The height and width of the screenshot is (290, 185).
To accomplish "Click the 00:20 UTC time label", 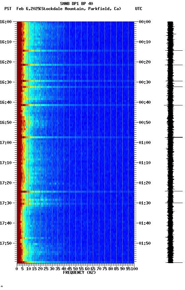I will tap(145, 62).
